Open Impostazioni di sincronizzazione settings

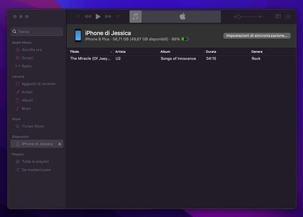point(257,36)
